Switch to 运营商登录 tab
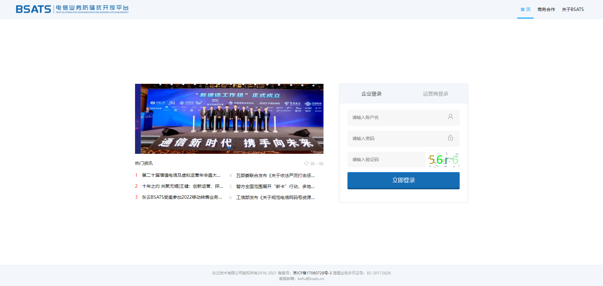 tap(435, 94)
